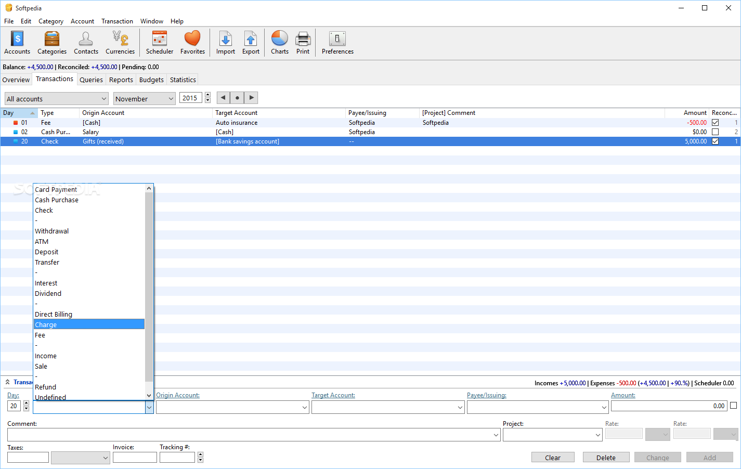
Task: Switch to the Reports tab
Action: click(x=121, y=80)
